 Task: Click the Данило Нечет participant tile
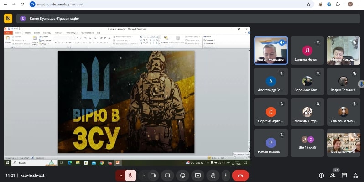[x=307, y=50]
